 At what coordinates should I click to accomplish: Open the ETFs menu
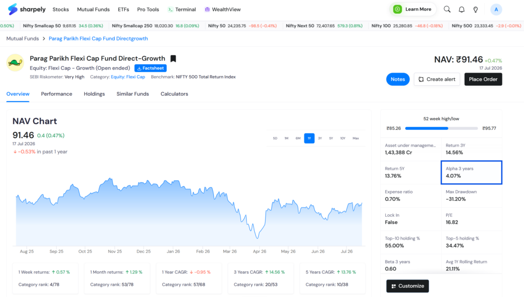click(x=123, y=9)
